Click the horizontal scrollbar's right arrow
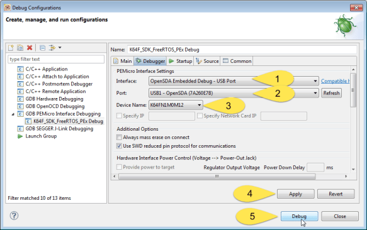 point(346,176)
